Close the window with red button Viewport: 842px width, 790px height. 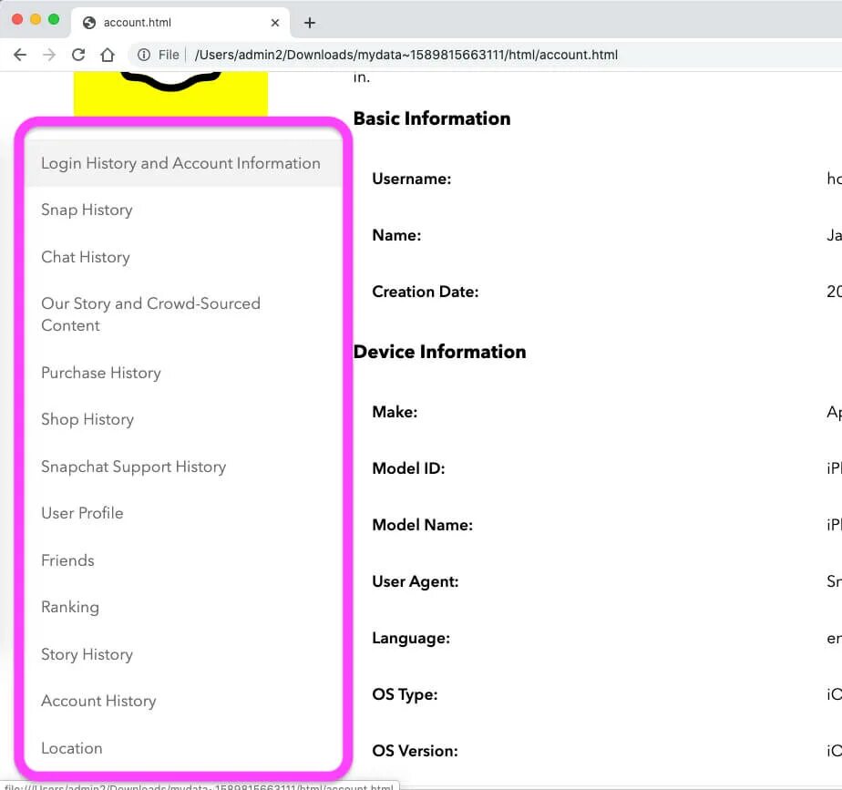pyautogui.click(x=17, y=19)
